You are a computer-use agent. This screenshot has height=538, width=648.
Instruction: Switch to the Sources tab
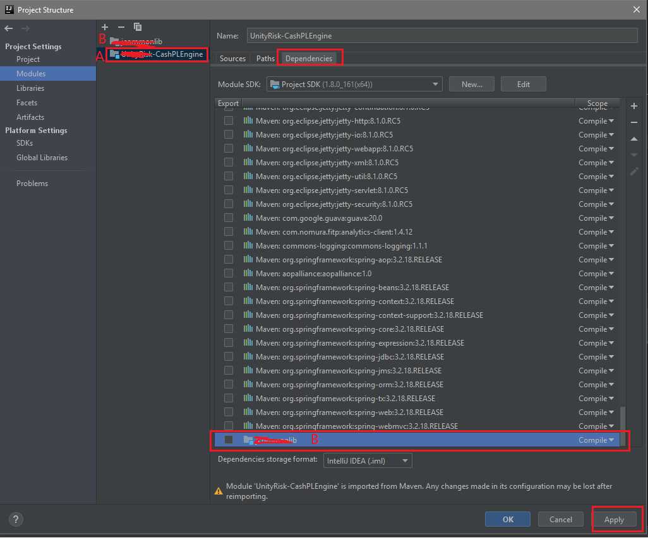(x=232, y=59)
